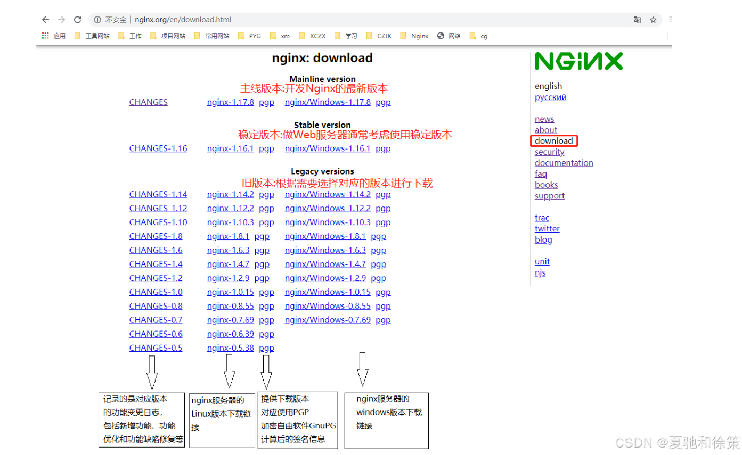
Task: Download nginx/Windows-1.12.2
Action: click(x=328, y=208)
